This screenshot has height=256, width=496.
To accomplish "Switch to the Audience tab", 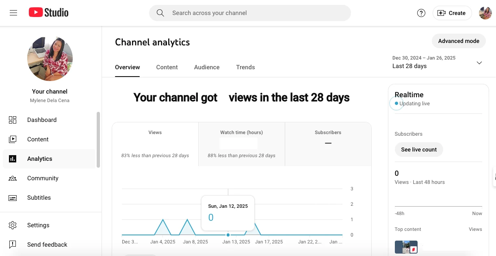I will pos(207,67).
